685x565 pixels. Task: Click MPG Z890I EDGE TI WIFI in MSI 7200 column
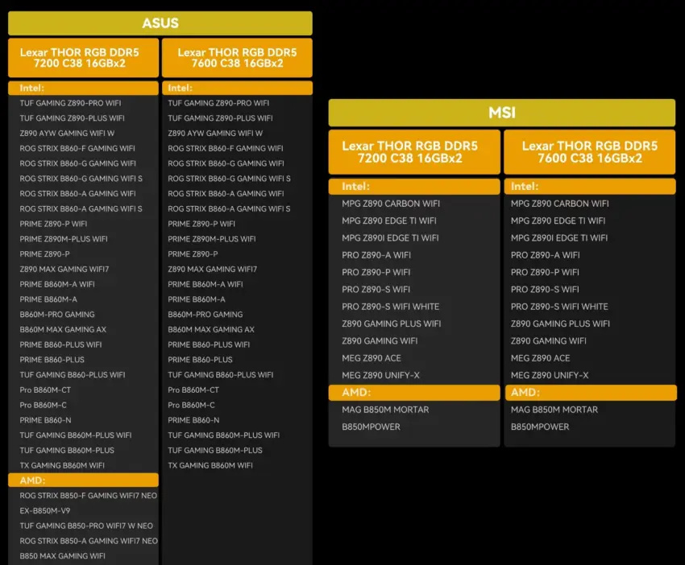tap(390, 237)
